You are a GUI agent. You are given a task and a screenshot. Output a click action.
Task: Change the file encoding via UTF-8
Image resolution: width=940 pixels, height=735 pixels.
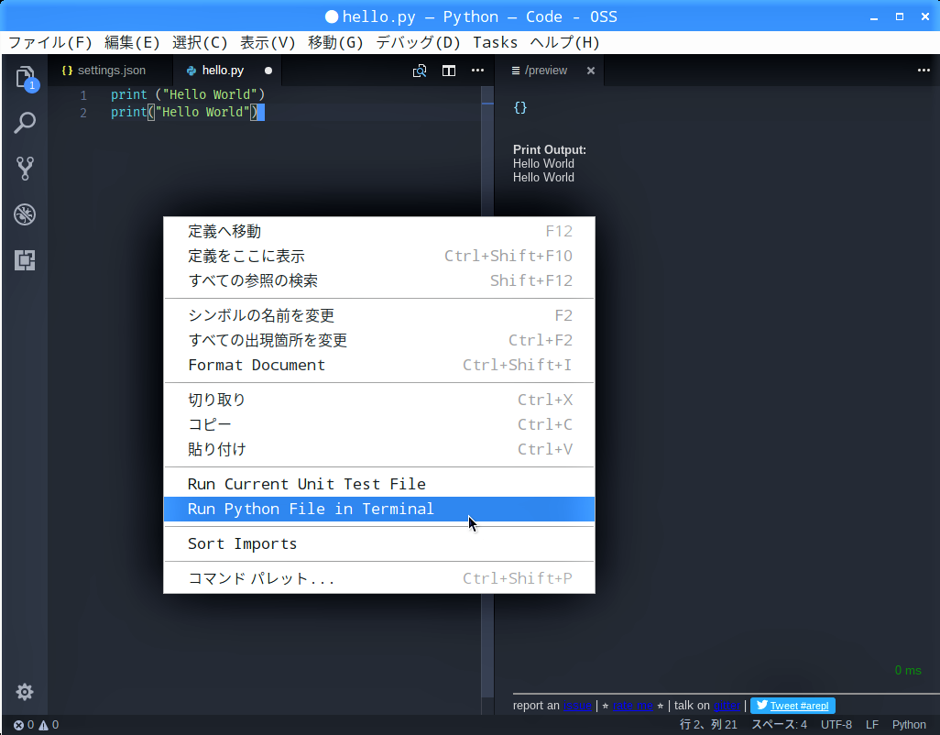836,724
